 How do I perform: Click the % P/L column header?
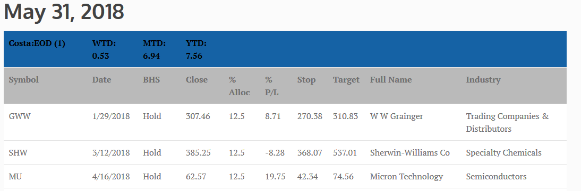pyautogui.click(x=272, y=86)
